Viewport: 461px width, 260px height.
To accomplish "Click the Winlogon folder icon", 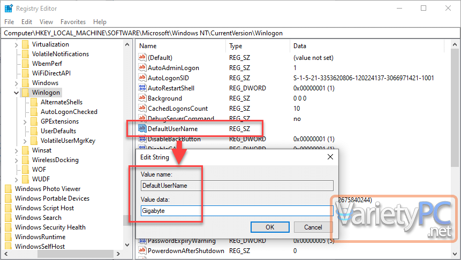I will coord(26,93).
